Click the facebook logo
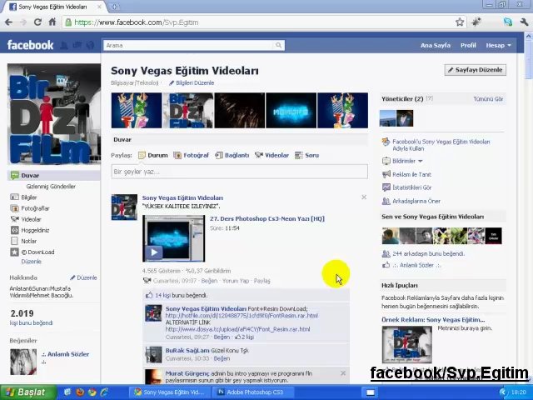 tap(30, 45)
